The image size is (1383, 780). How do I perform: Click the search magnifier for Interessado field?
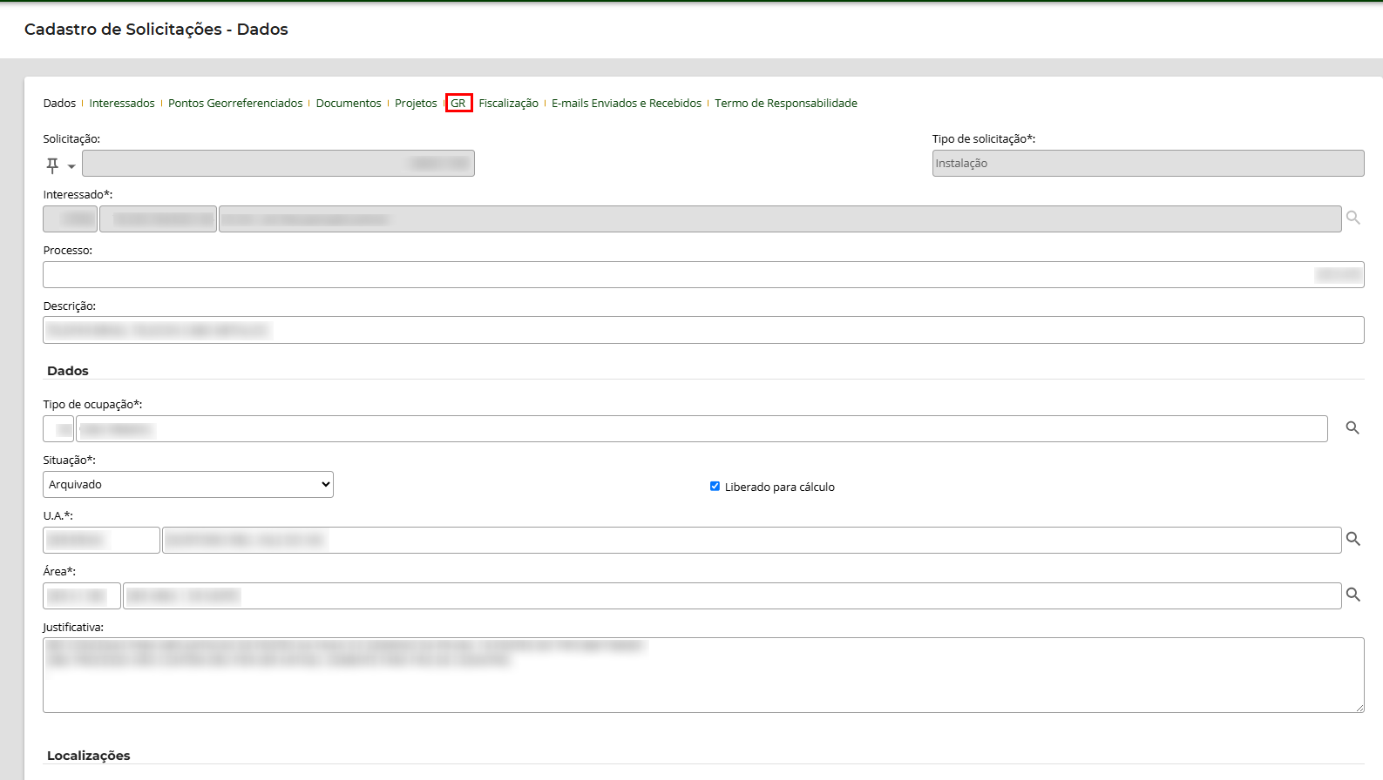point(1352,218)
